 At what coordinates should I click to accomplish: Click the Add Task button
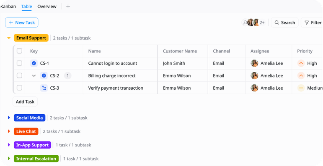[x=25, y=102]
